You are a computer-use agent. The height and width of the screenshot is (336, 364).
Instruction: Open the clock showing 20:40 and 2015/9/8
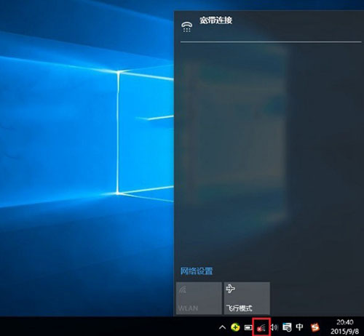(x=344, y=327)
